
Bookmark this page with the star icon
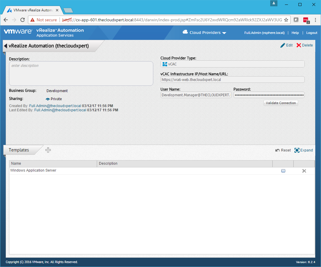click(286, 20)
